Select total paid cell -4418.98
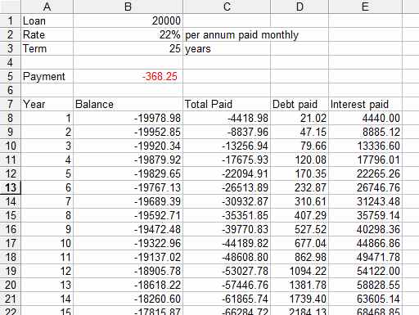The height and width of the screenshot is (315, 419). pos(227,118)
